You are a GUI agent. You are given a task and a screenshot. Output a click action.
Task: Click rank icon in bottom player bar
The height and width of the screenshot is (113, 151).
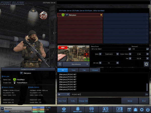coord(2,108)
